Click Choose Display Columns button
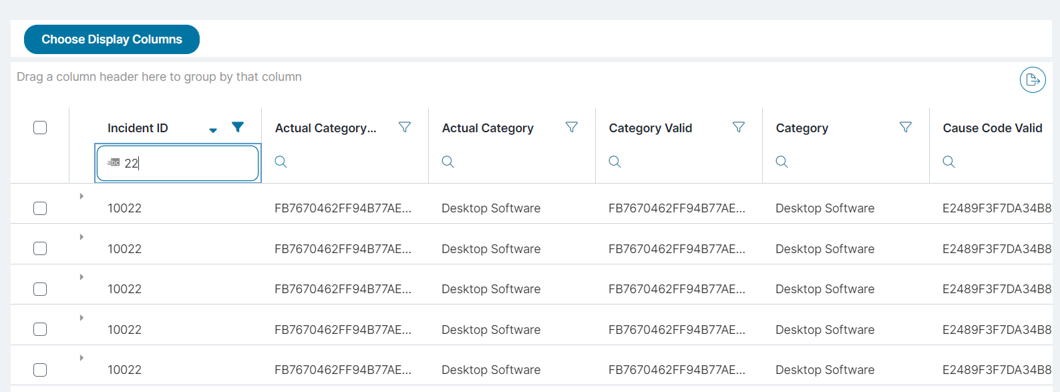The height and width of the screenshot is (392, 1060). pyautogui.click(x=112, y=39)
